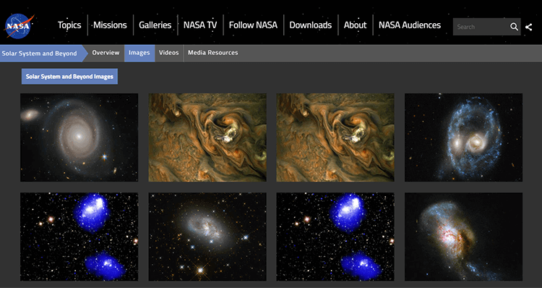
Task: Select the Solar System and Beyond breadcrumb
Action: pyautogui.click(x=41, y=54)
